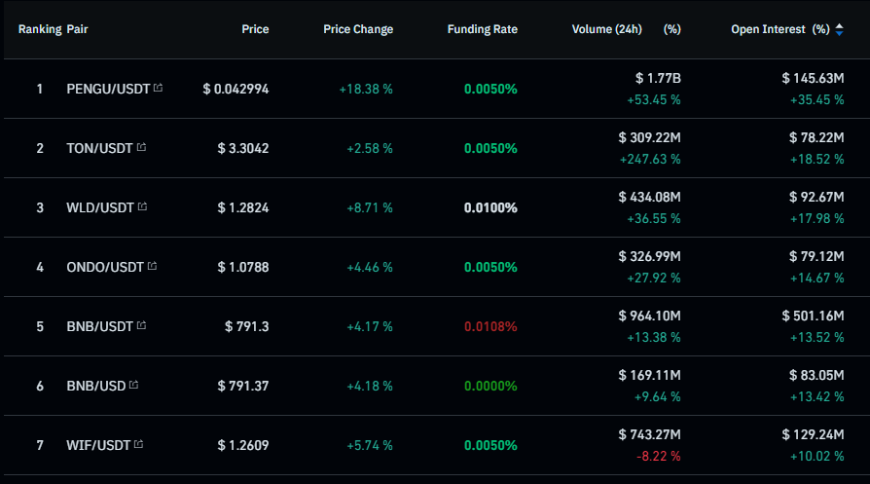This screenshot has height=484, width=870.
Task: Sort by Open Interest column header
Action: click(768, 29)
